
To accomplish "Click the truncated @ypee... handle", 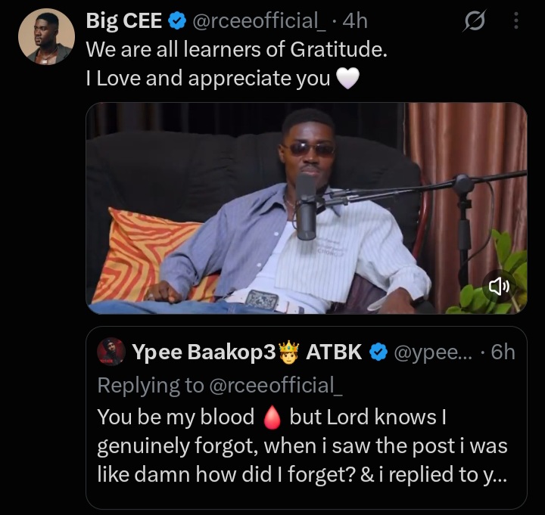I will pos(433,352).
